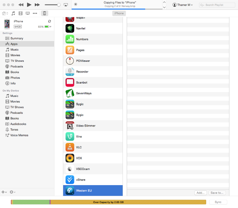Select the VOX app icon
238x208 pixels.
(70, 158)
